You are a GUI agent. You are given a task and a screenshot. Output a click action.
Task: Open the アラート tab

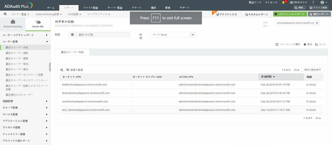coord(137,8)
